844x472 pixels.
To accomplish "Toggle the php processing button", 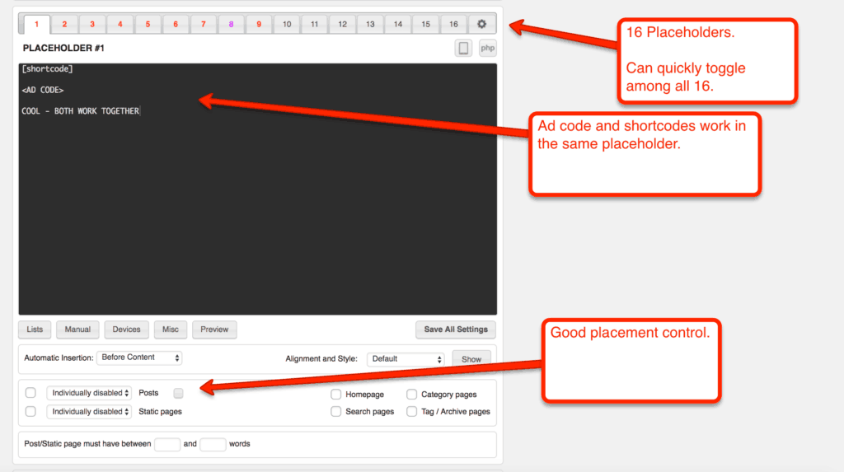I will 488,49.
